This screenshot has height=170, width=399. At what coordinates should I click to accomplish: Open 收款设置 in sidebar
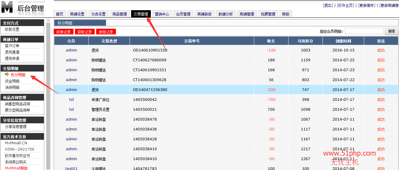click(x=12, y=29)
